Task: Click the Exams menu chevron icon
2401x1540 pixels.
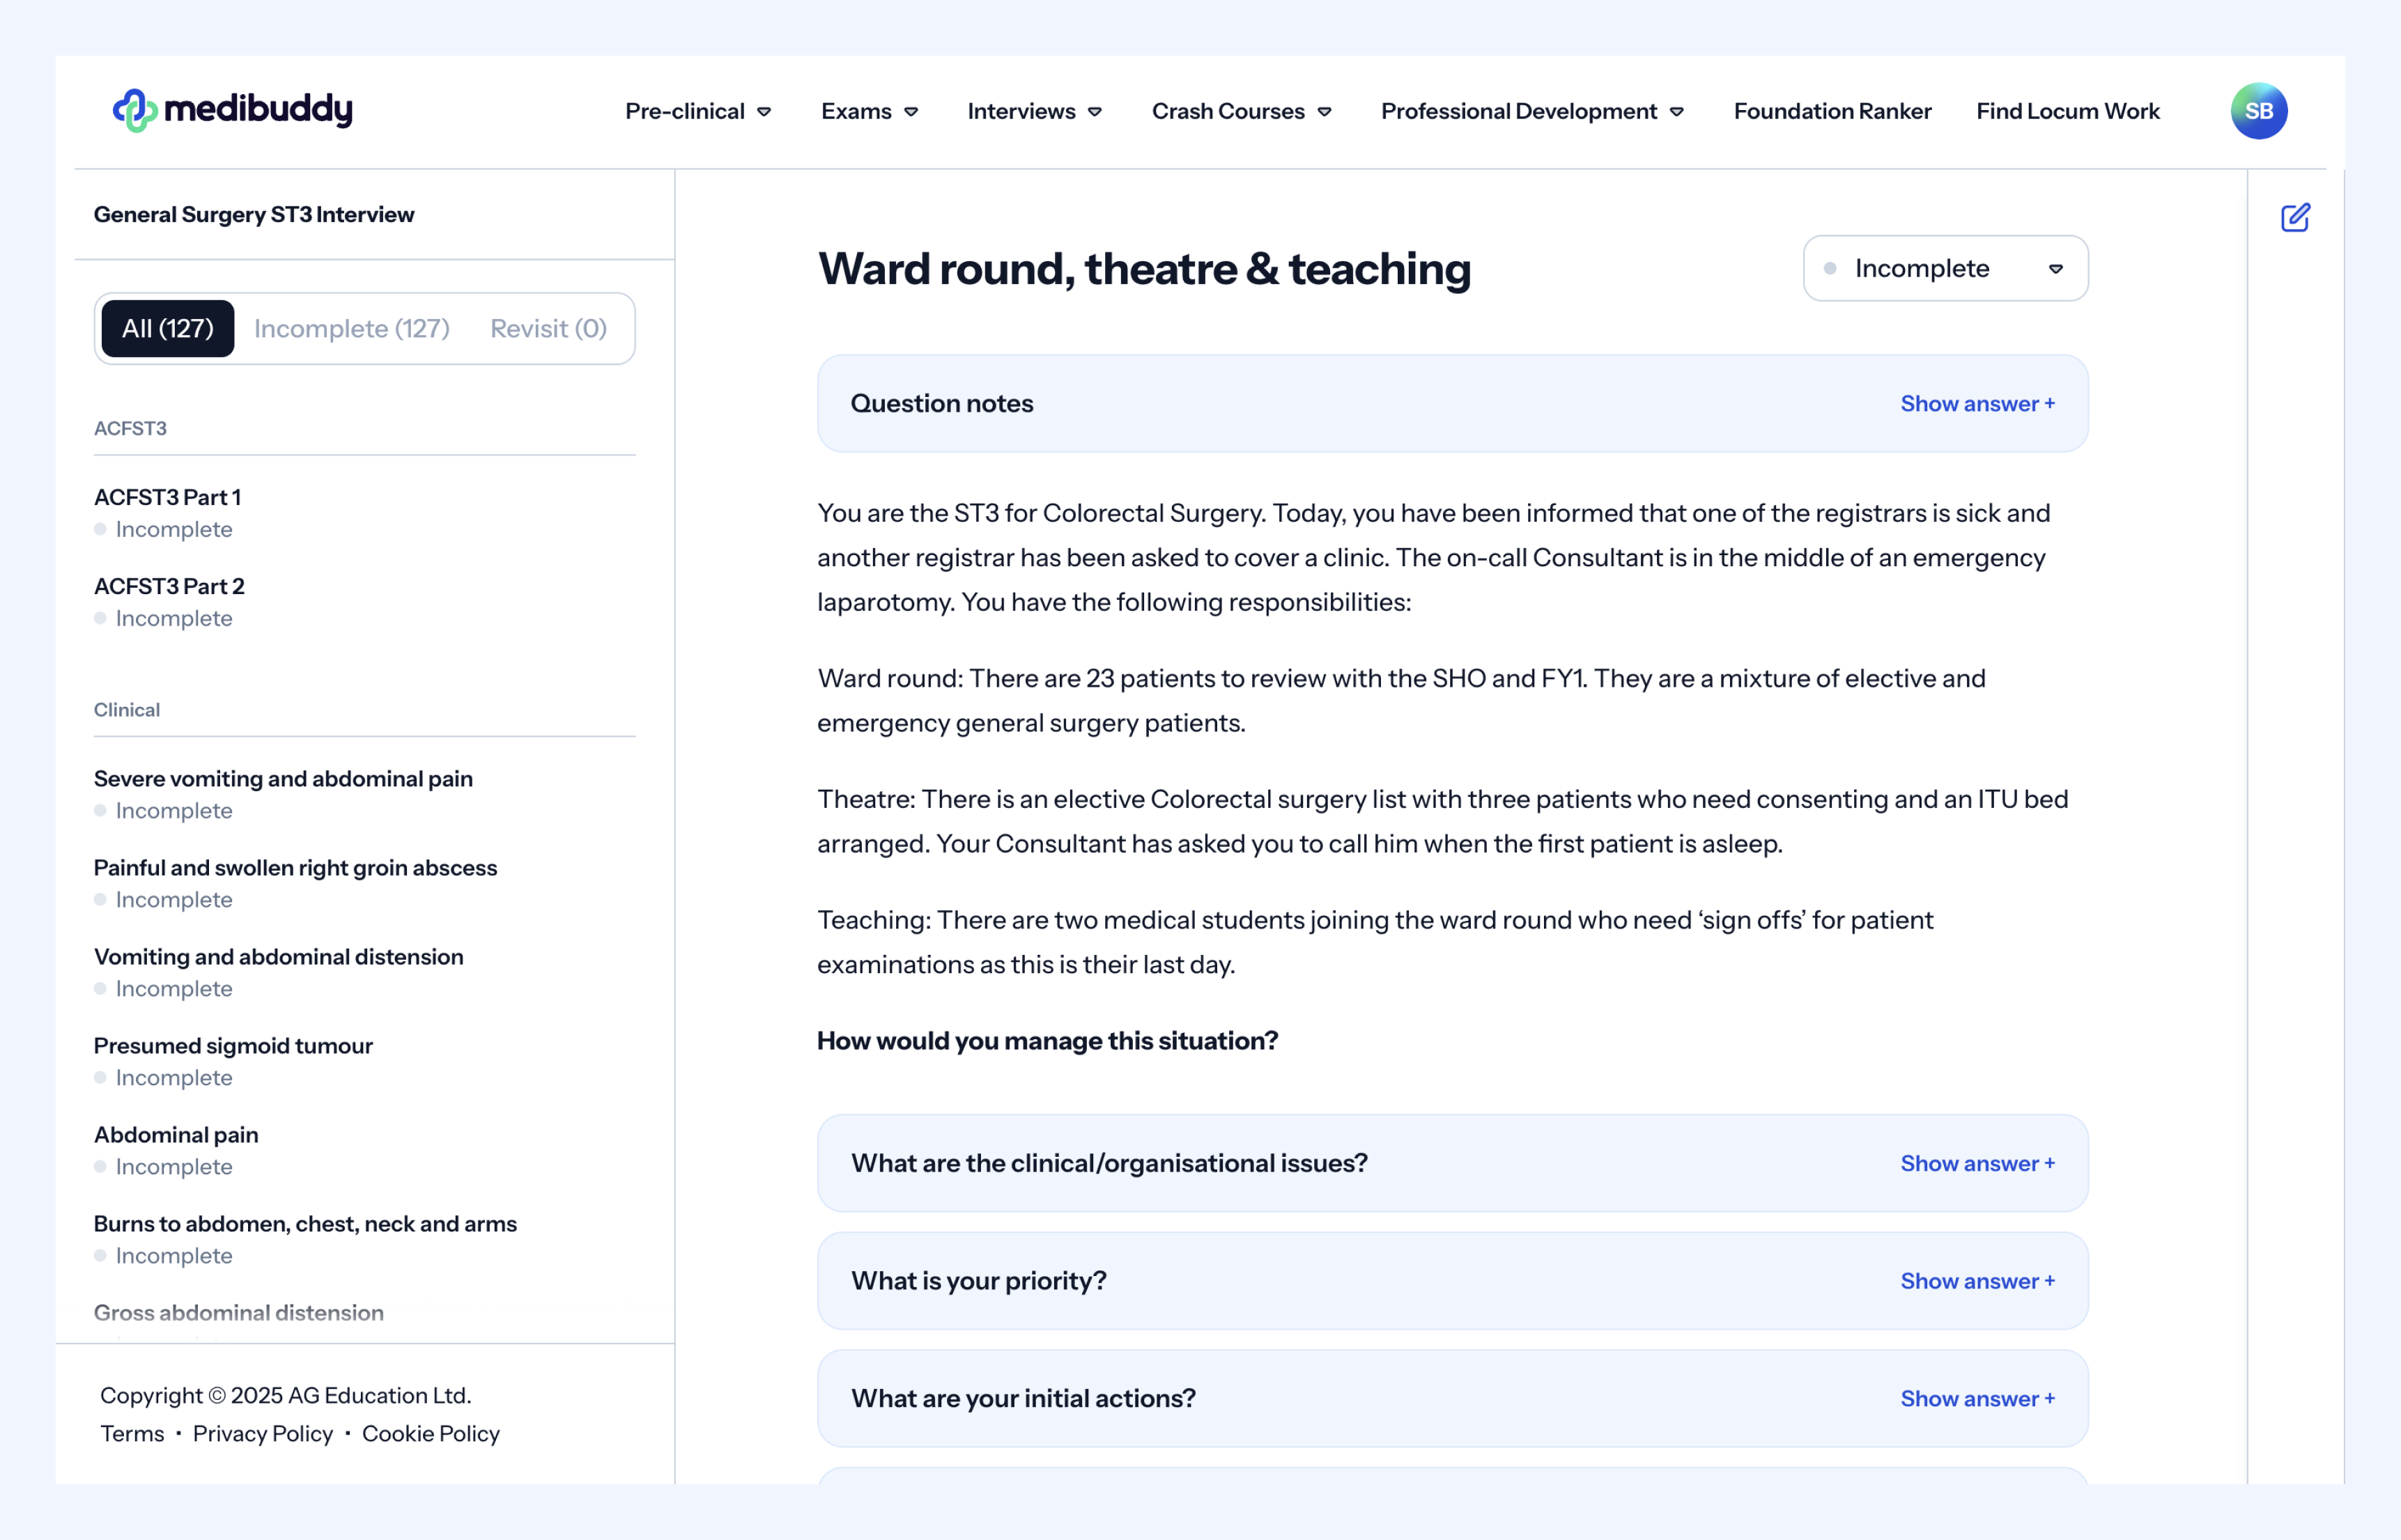Action: pos(911,112)
